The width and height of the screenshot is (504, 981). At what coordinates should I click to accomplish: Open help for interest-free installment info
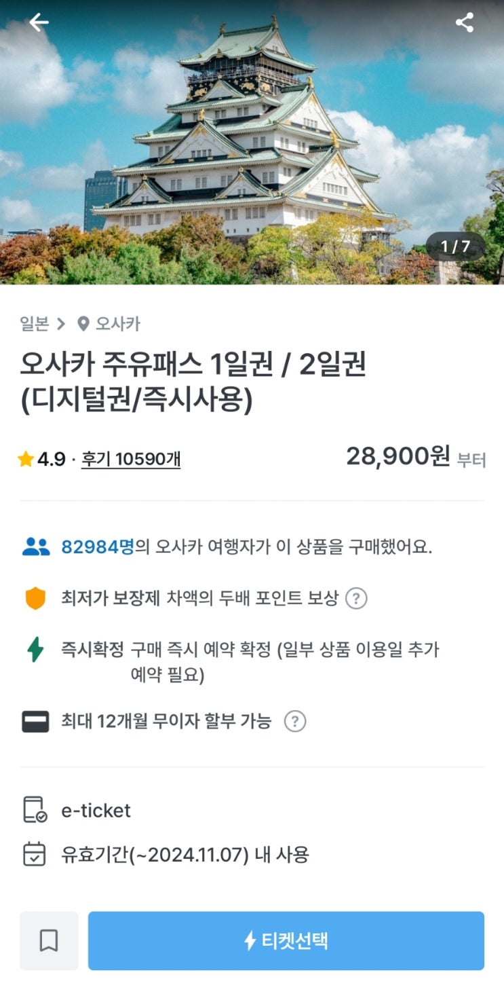tap(294, 721)
